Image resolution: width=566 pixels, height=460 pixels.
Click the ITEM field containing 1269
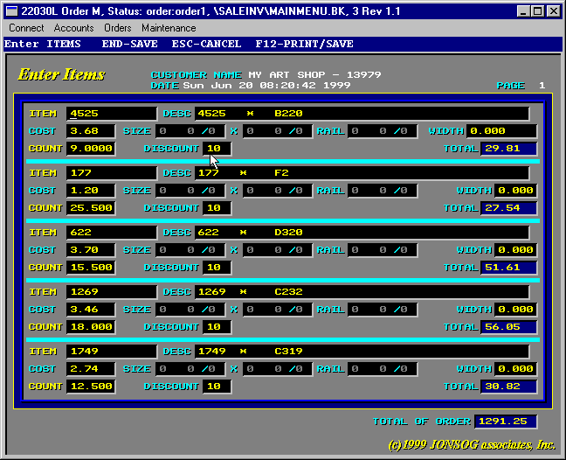[112, 292]
